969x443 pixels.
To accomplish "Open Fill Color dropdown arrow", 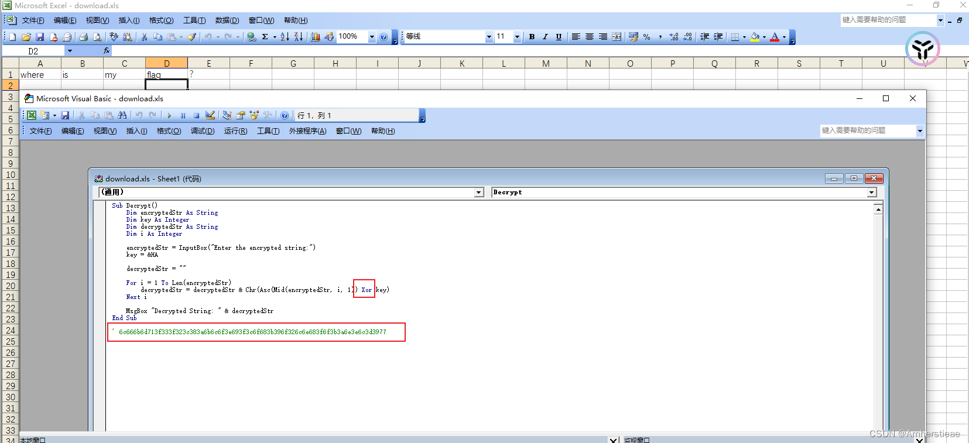I will tap(765, 37).
